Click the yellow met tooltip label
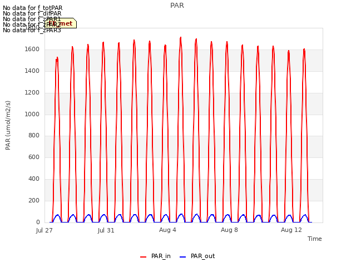The image size is (356, 267). (x=61, y=23)
